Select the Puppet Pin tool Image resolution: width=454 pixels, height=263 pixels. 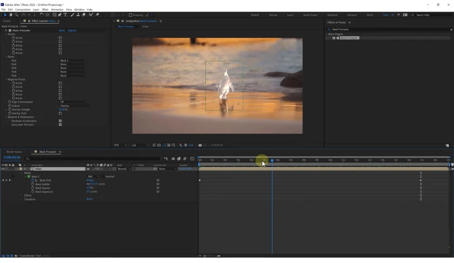(x=98, y=15)
